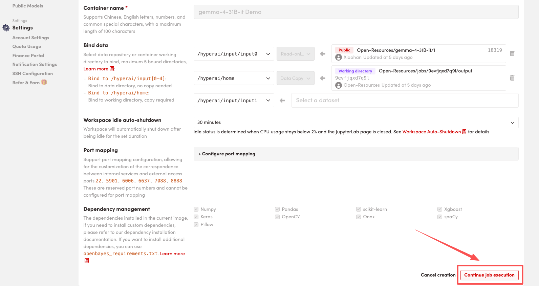This screenshot has height=286, width=539.
Task: Delete the gemma-4-31B-it dataset binding
Action: coord(512,53)
